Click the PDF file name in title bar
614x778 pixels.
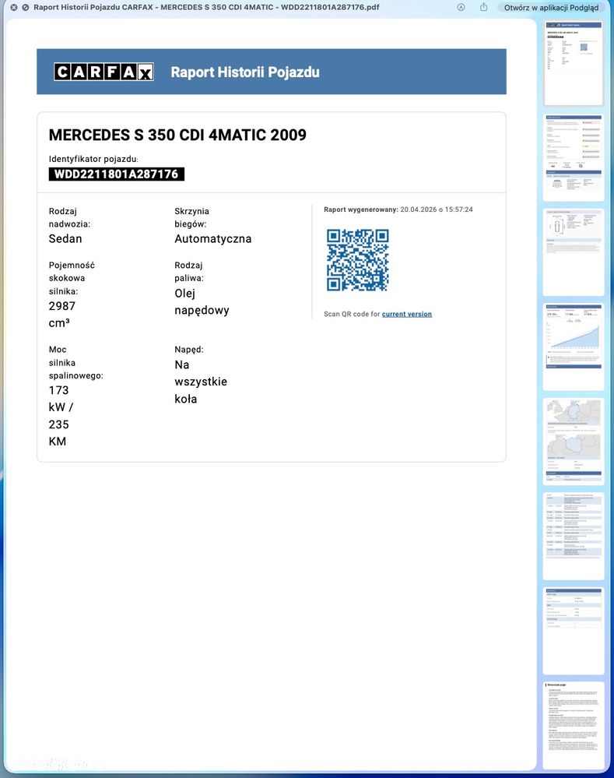click(206, 8)
